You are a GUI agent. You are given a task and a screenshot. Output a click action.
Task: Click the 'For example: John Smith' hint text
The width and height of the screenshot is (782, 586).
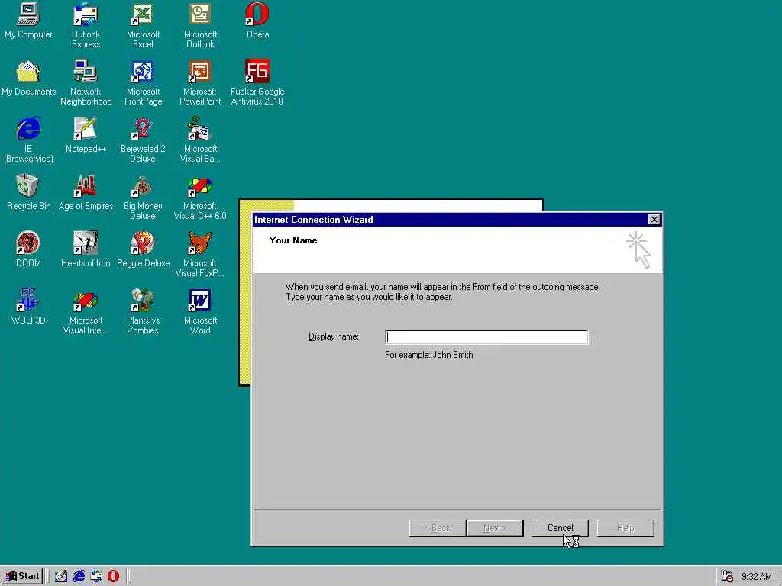click(429, 355)
